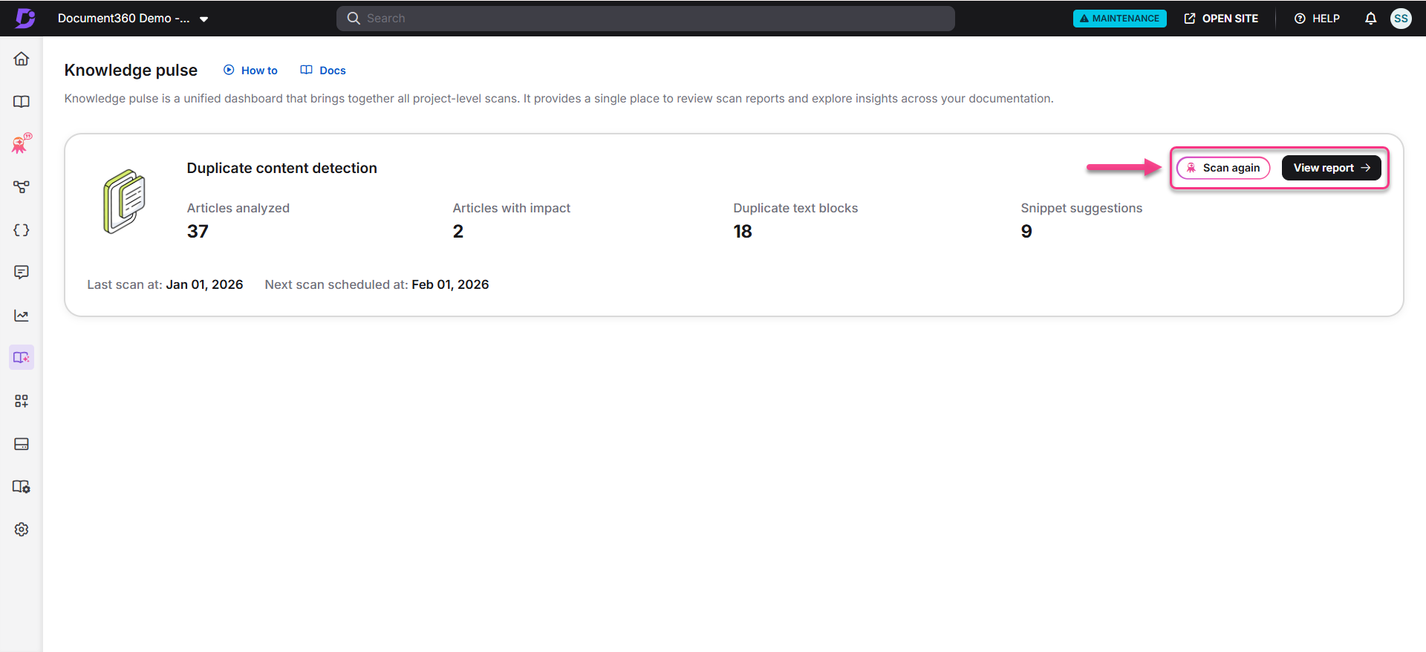Open the feedback comment sidebar icon
The height and width of the screenshot is (652, 1426).
22,273
